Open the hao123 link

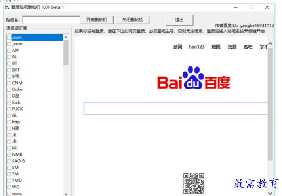click(x=196, y=47)
